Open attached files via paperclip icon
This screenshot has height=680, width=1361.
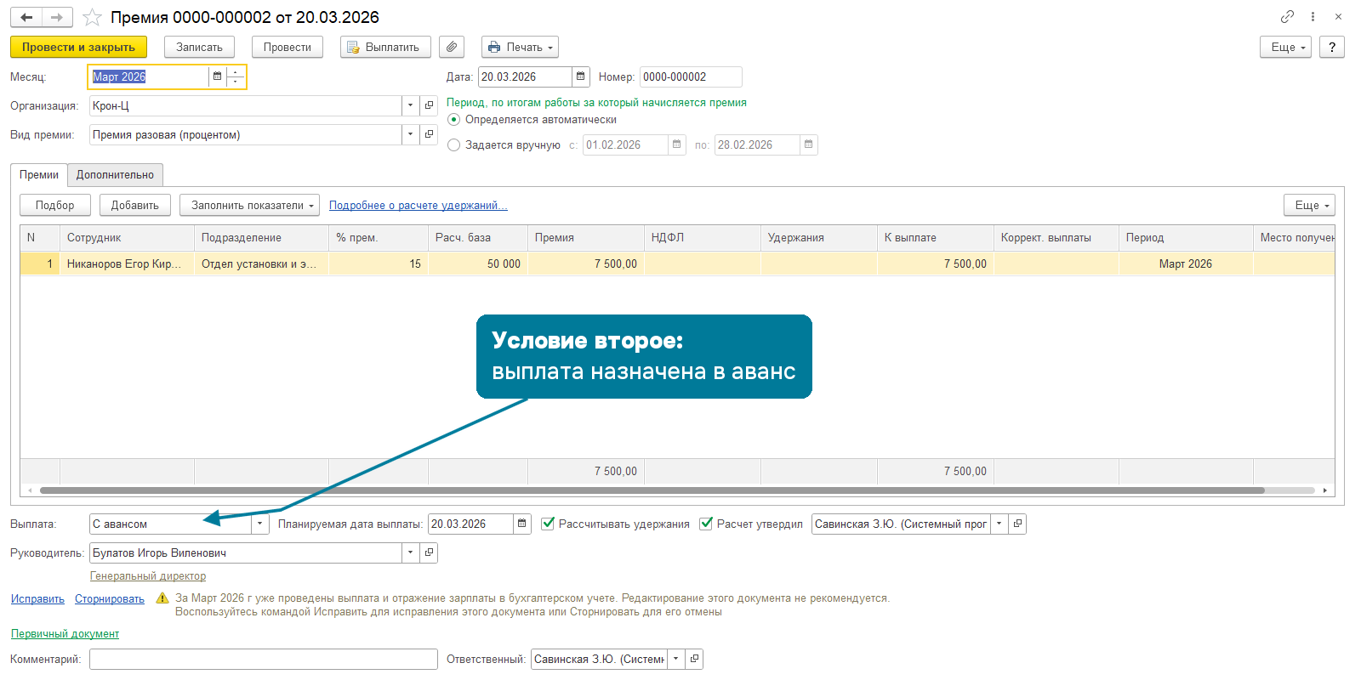point(452,47)
